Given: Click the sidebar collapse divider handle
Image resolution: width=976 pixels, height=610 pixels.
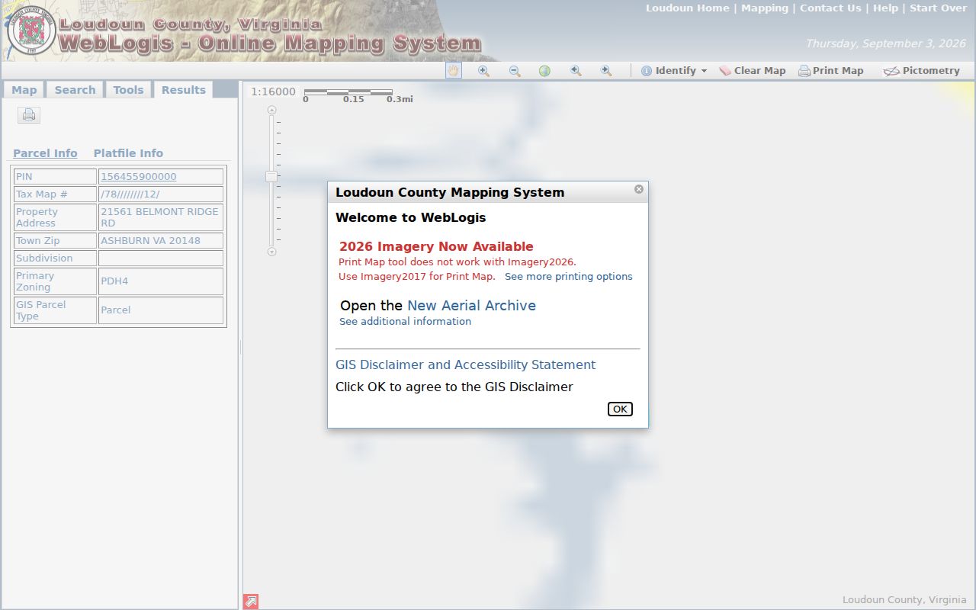Looking at the screenshot, I should (x=240, y=347).
